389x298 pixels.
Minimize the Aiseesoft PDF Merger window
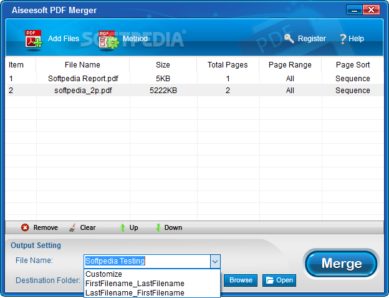click(x=354, y=10)
